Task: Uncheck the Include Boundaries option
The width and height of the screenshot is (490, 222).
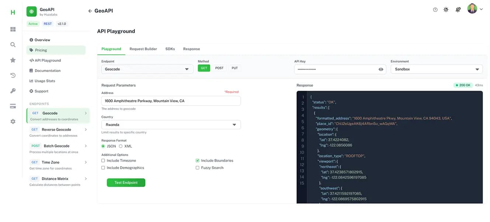Action: point(198,161)
